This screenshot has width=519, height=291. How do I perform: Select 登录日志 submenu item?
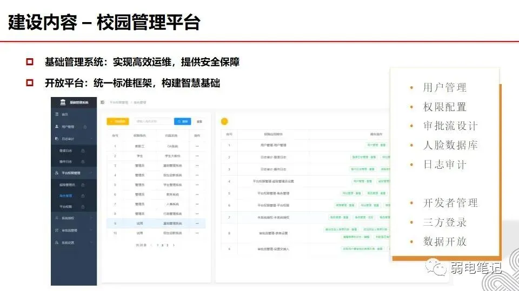click(65, 151)
